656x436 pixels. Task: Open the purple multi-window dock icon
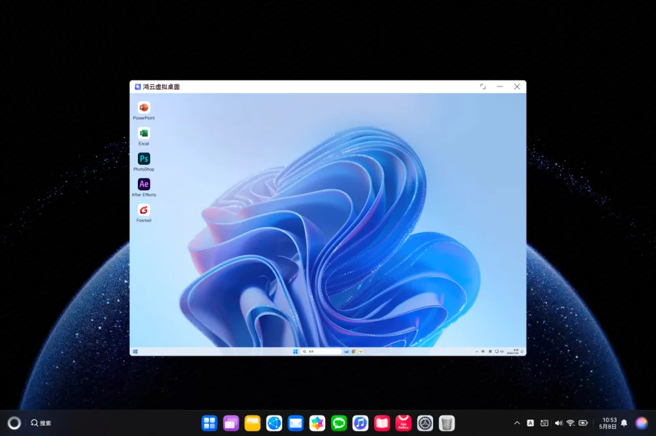click(x=231, y=423)
